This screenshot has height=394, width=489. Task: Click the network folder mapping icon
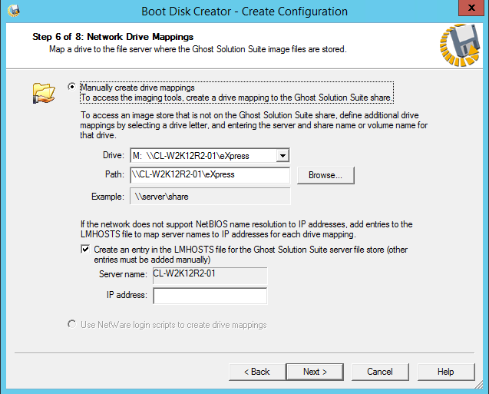44,93
